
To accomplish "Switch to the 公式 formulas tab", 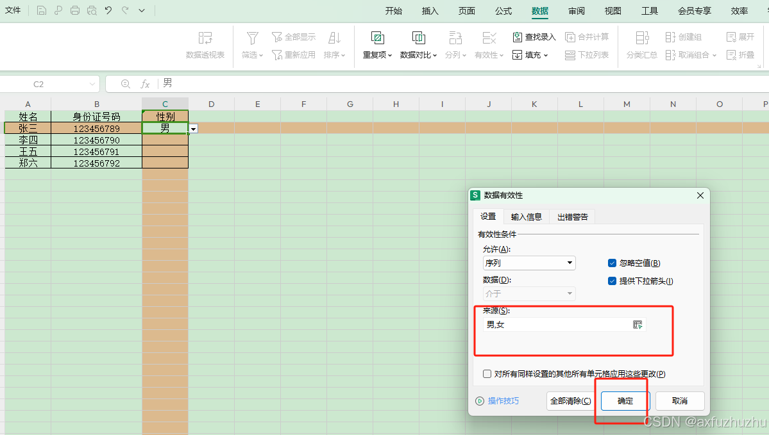I will point(503,11).
